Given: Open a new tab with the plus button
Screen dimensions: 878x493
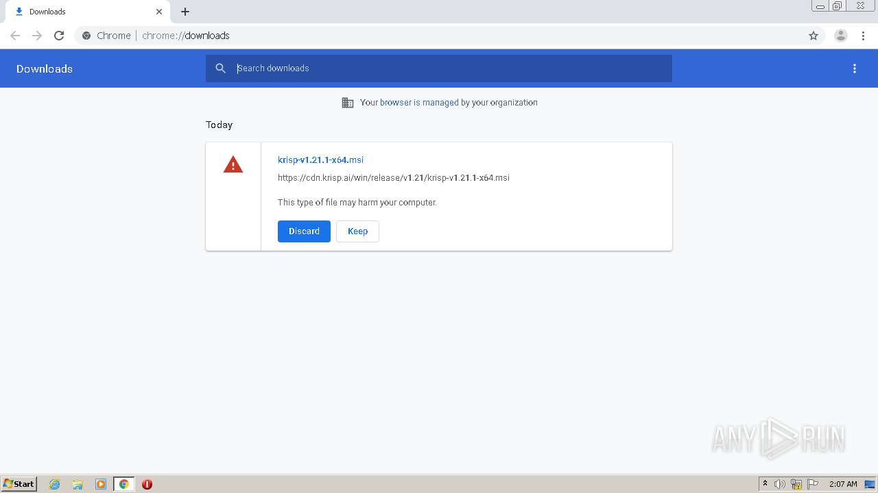Looking at the screenshot, I should click(185, 12).
